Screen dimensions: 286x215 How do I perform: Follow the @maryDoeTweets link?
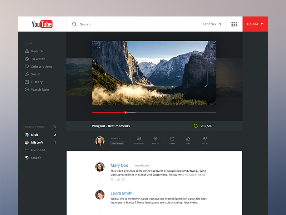click(194, 175)
